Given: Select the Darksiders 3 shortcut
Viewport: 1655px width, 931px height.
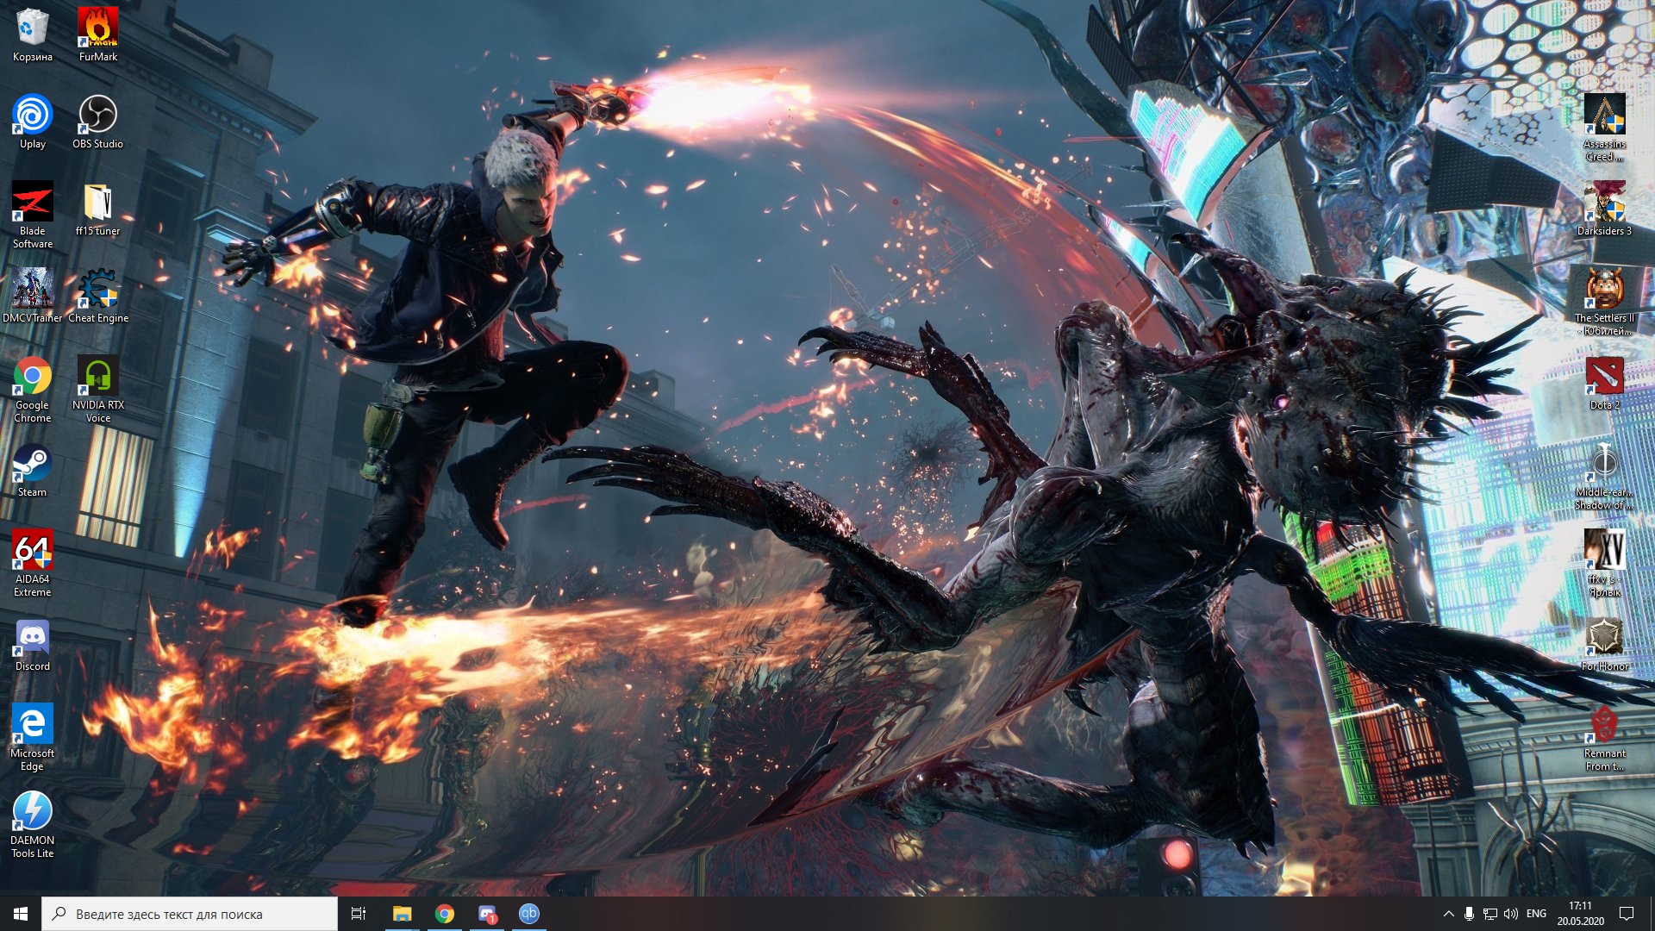Looking at the screenshot, I should 1604,207.
